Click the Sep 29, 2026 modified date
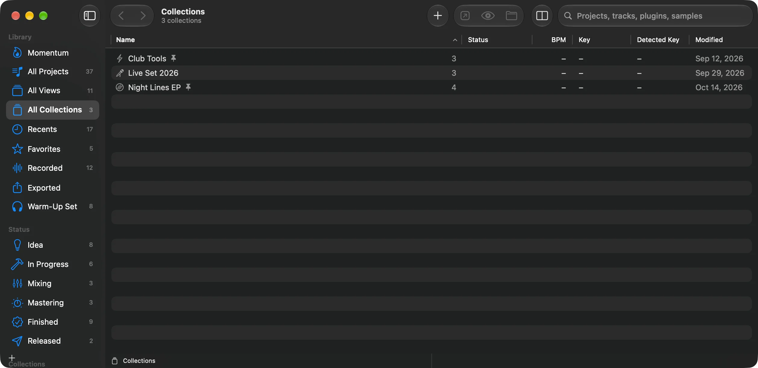 click(720, 73)
